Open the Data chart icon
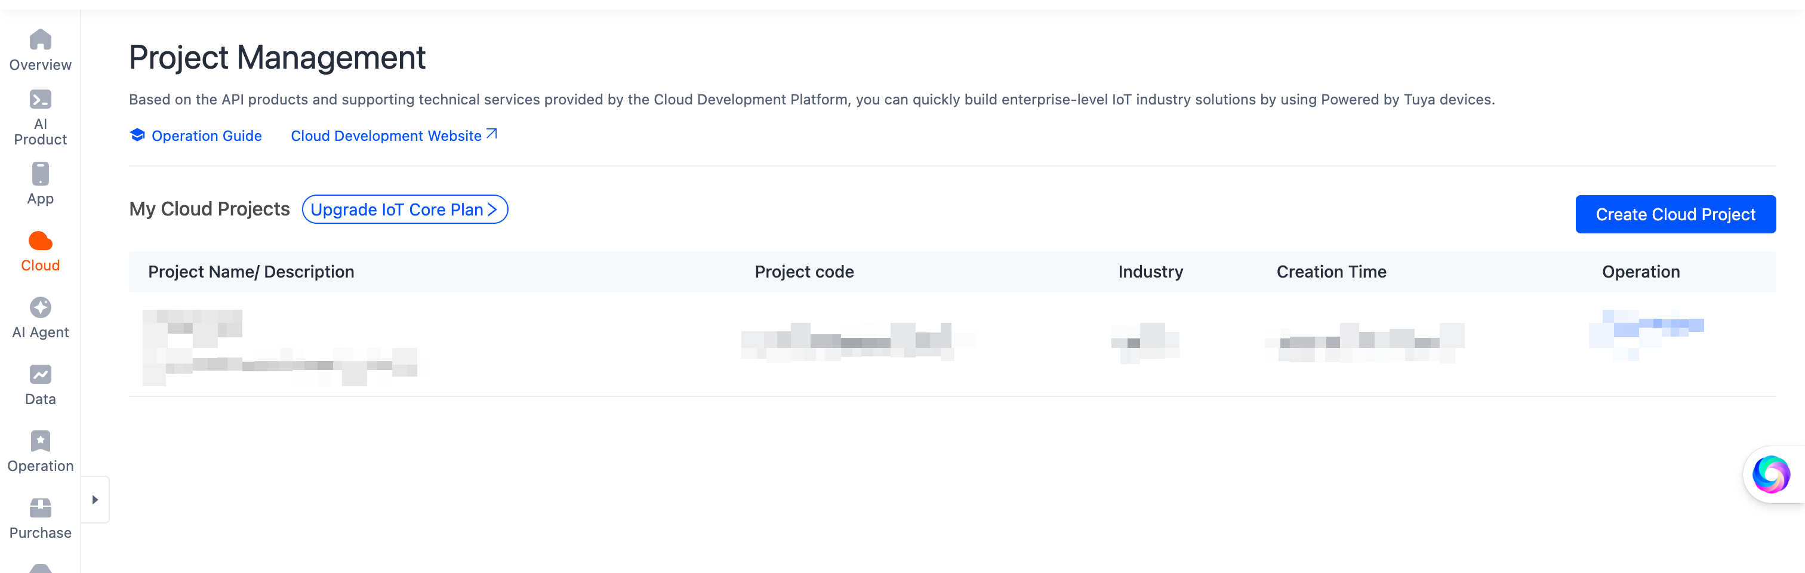The width and height of the screenshot is (1805, 573). (x=41, y=375)
